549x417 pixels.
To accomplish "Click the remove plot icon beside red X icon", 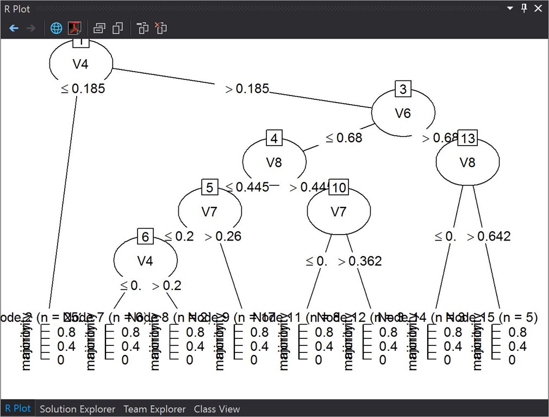I will pyautogui.click(x=142, y=28).
